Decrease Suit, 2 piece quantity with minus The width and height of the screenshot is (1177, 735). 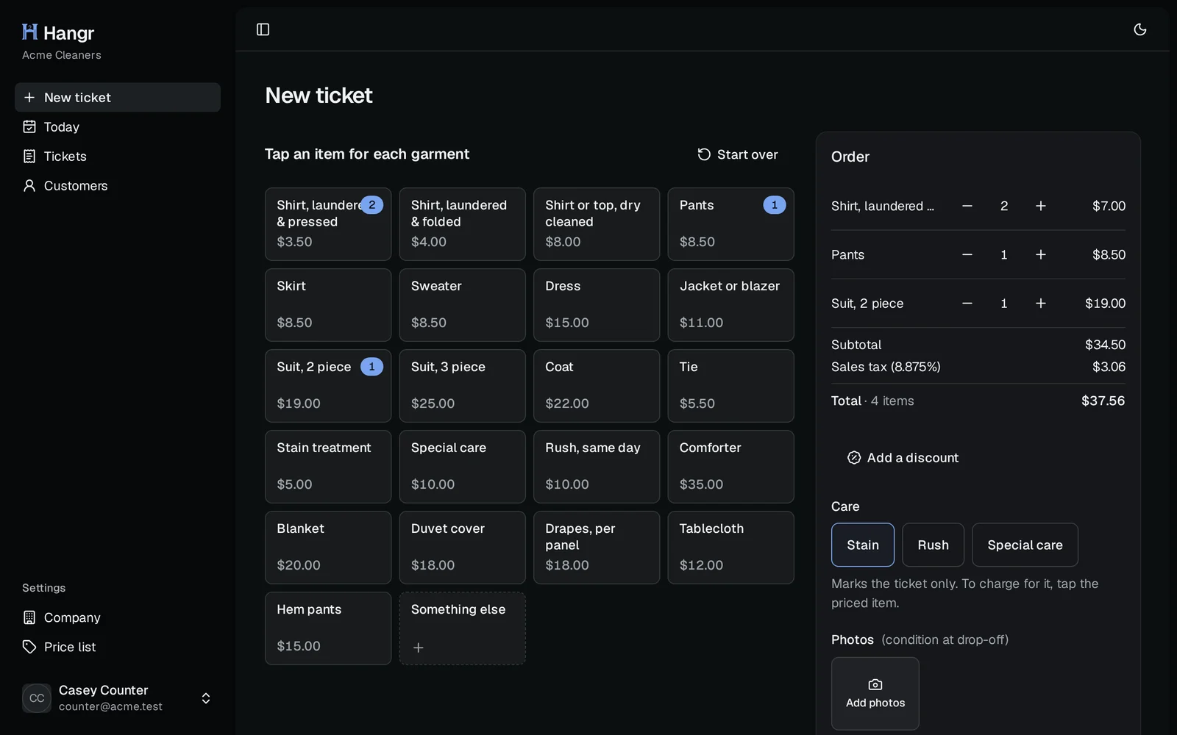coord(967,303)
